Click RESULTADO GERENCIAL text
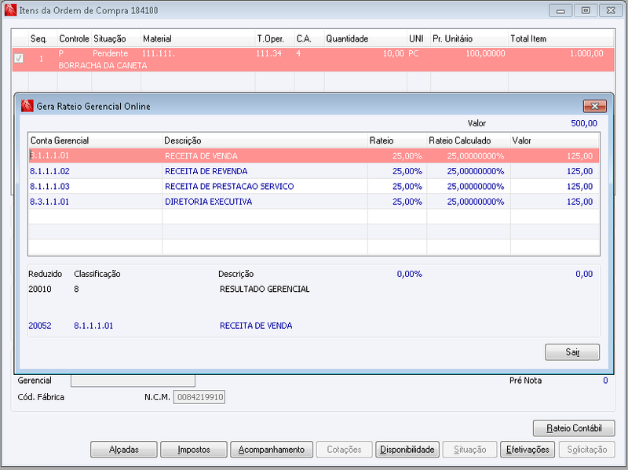Screen dimensions: 628x470 tap(265, 289)
